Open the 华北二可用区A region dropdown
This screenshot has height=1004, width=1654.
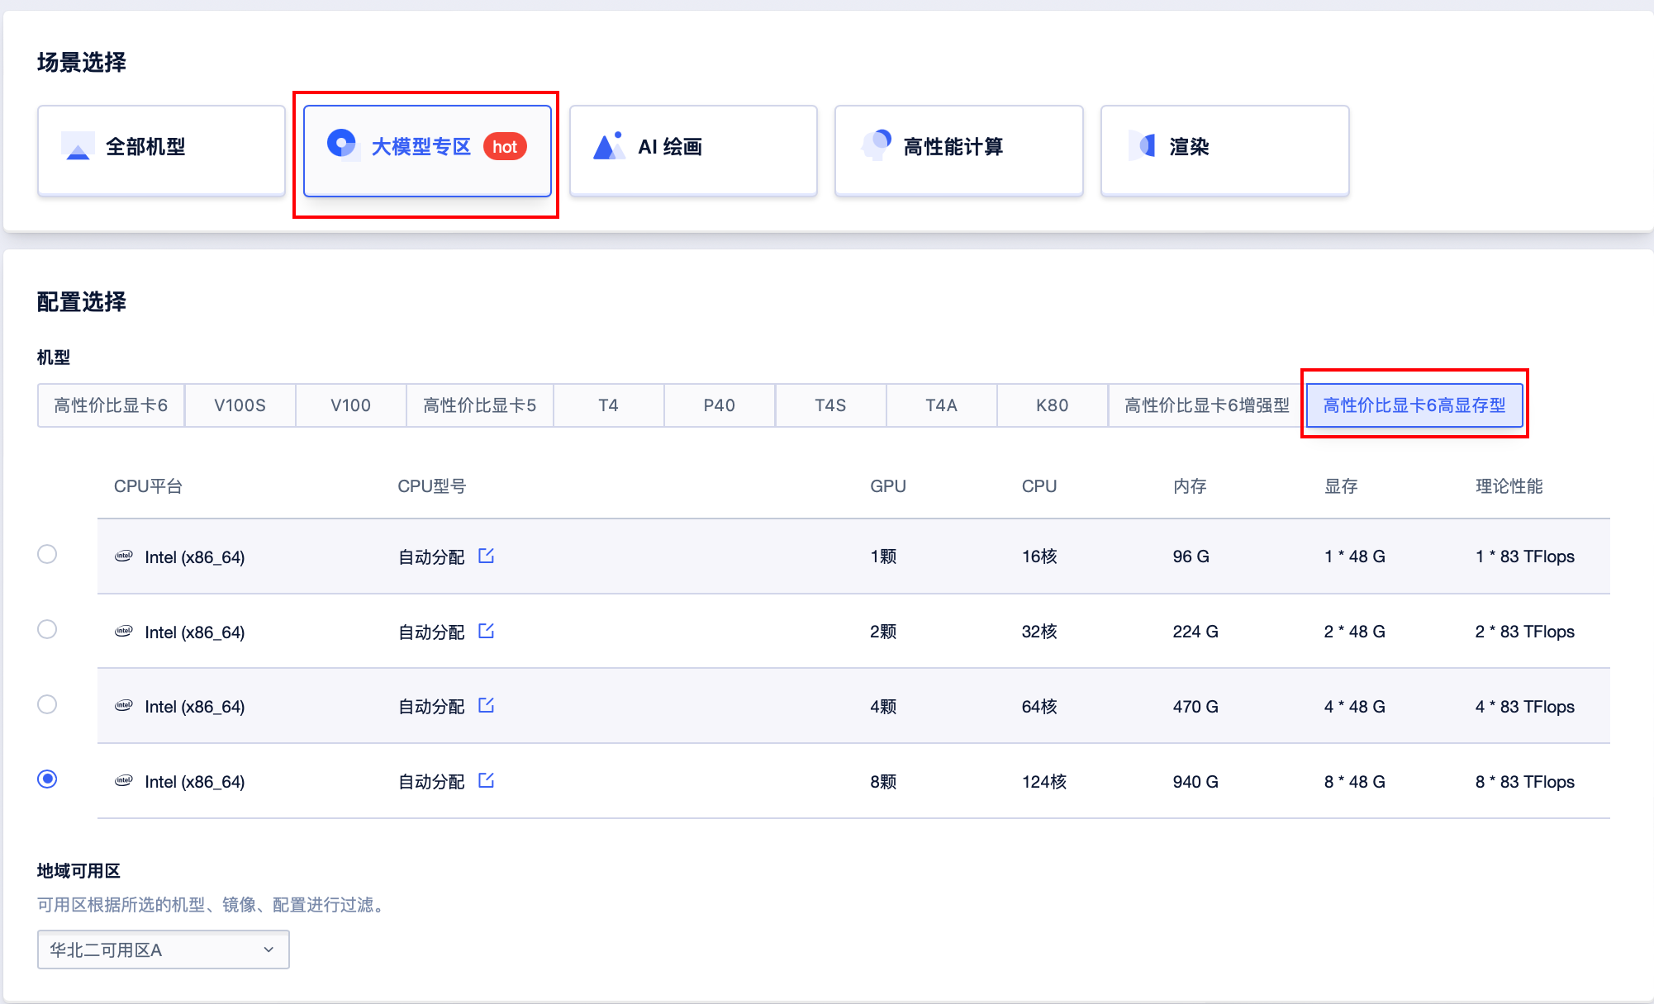coord(163,950)
